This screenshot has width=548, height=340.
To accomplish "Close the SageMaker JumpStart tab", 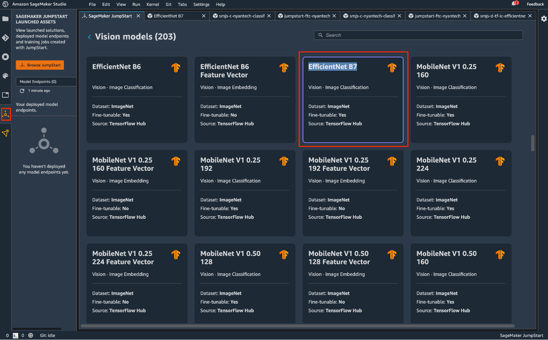I will [138, 16].
